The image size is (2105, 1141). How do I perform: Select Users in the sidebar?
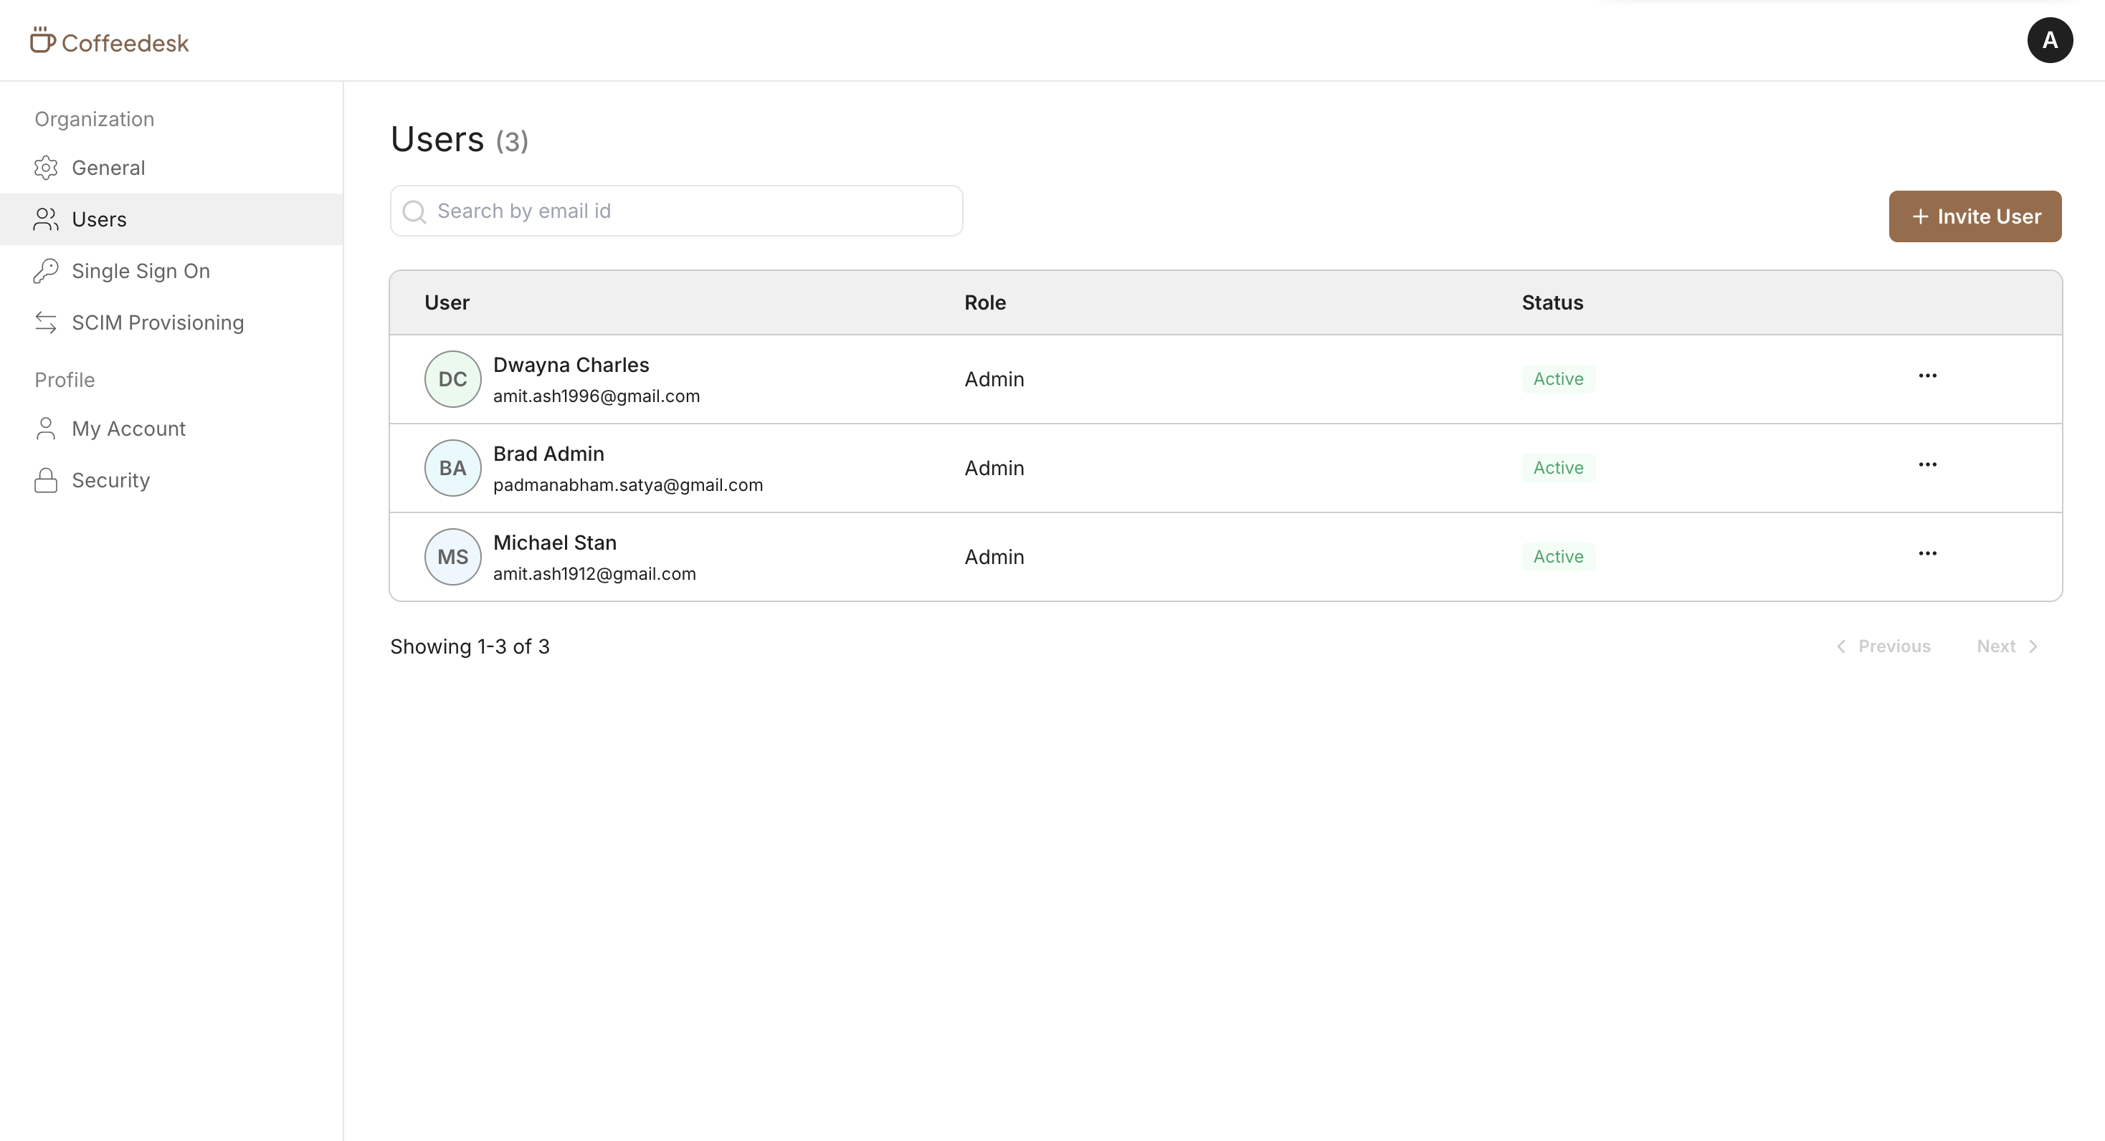coord(99,220)
